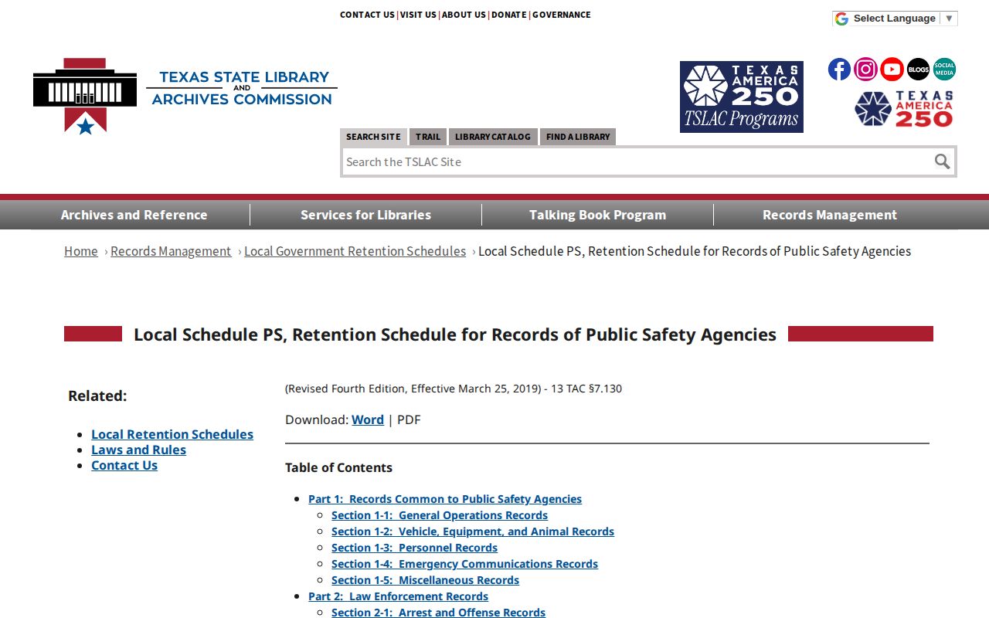Open the Services for Libraries menu

click(365, 215)
